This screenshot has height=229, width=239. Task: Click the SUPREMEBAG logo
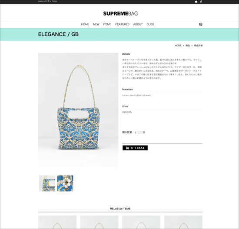coord(120,13)
